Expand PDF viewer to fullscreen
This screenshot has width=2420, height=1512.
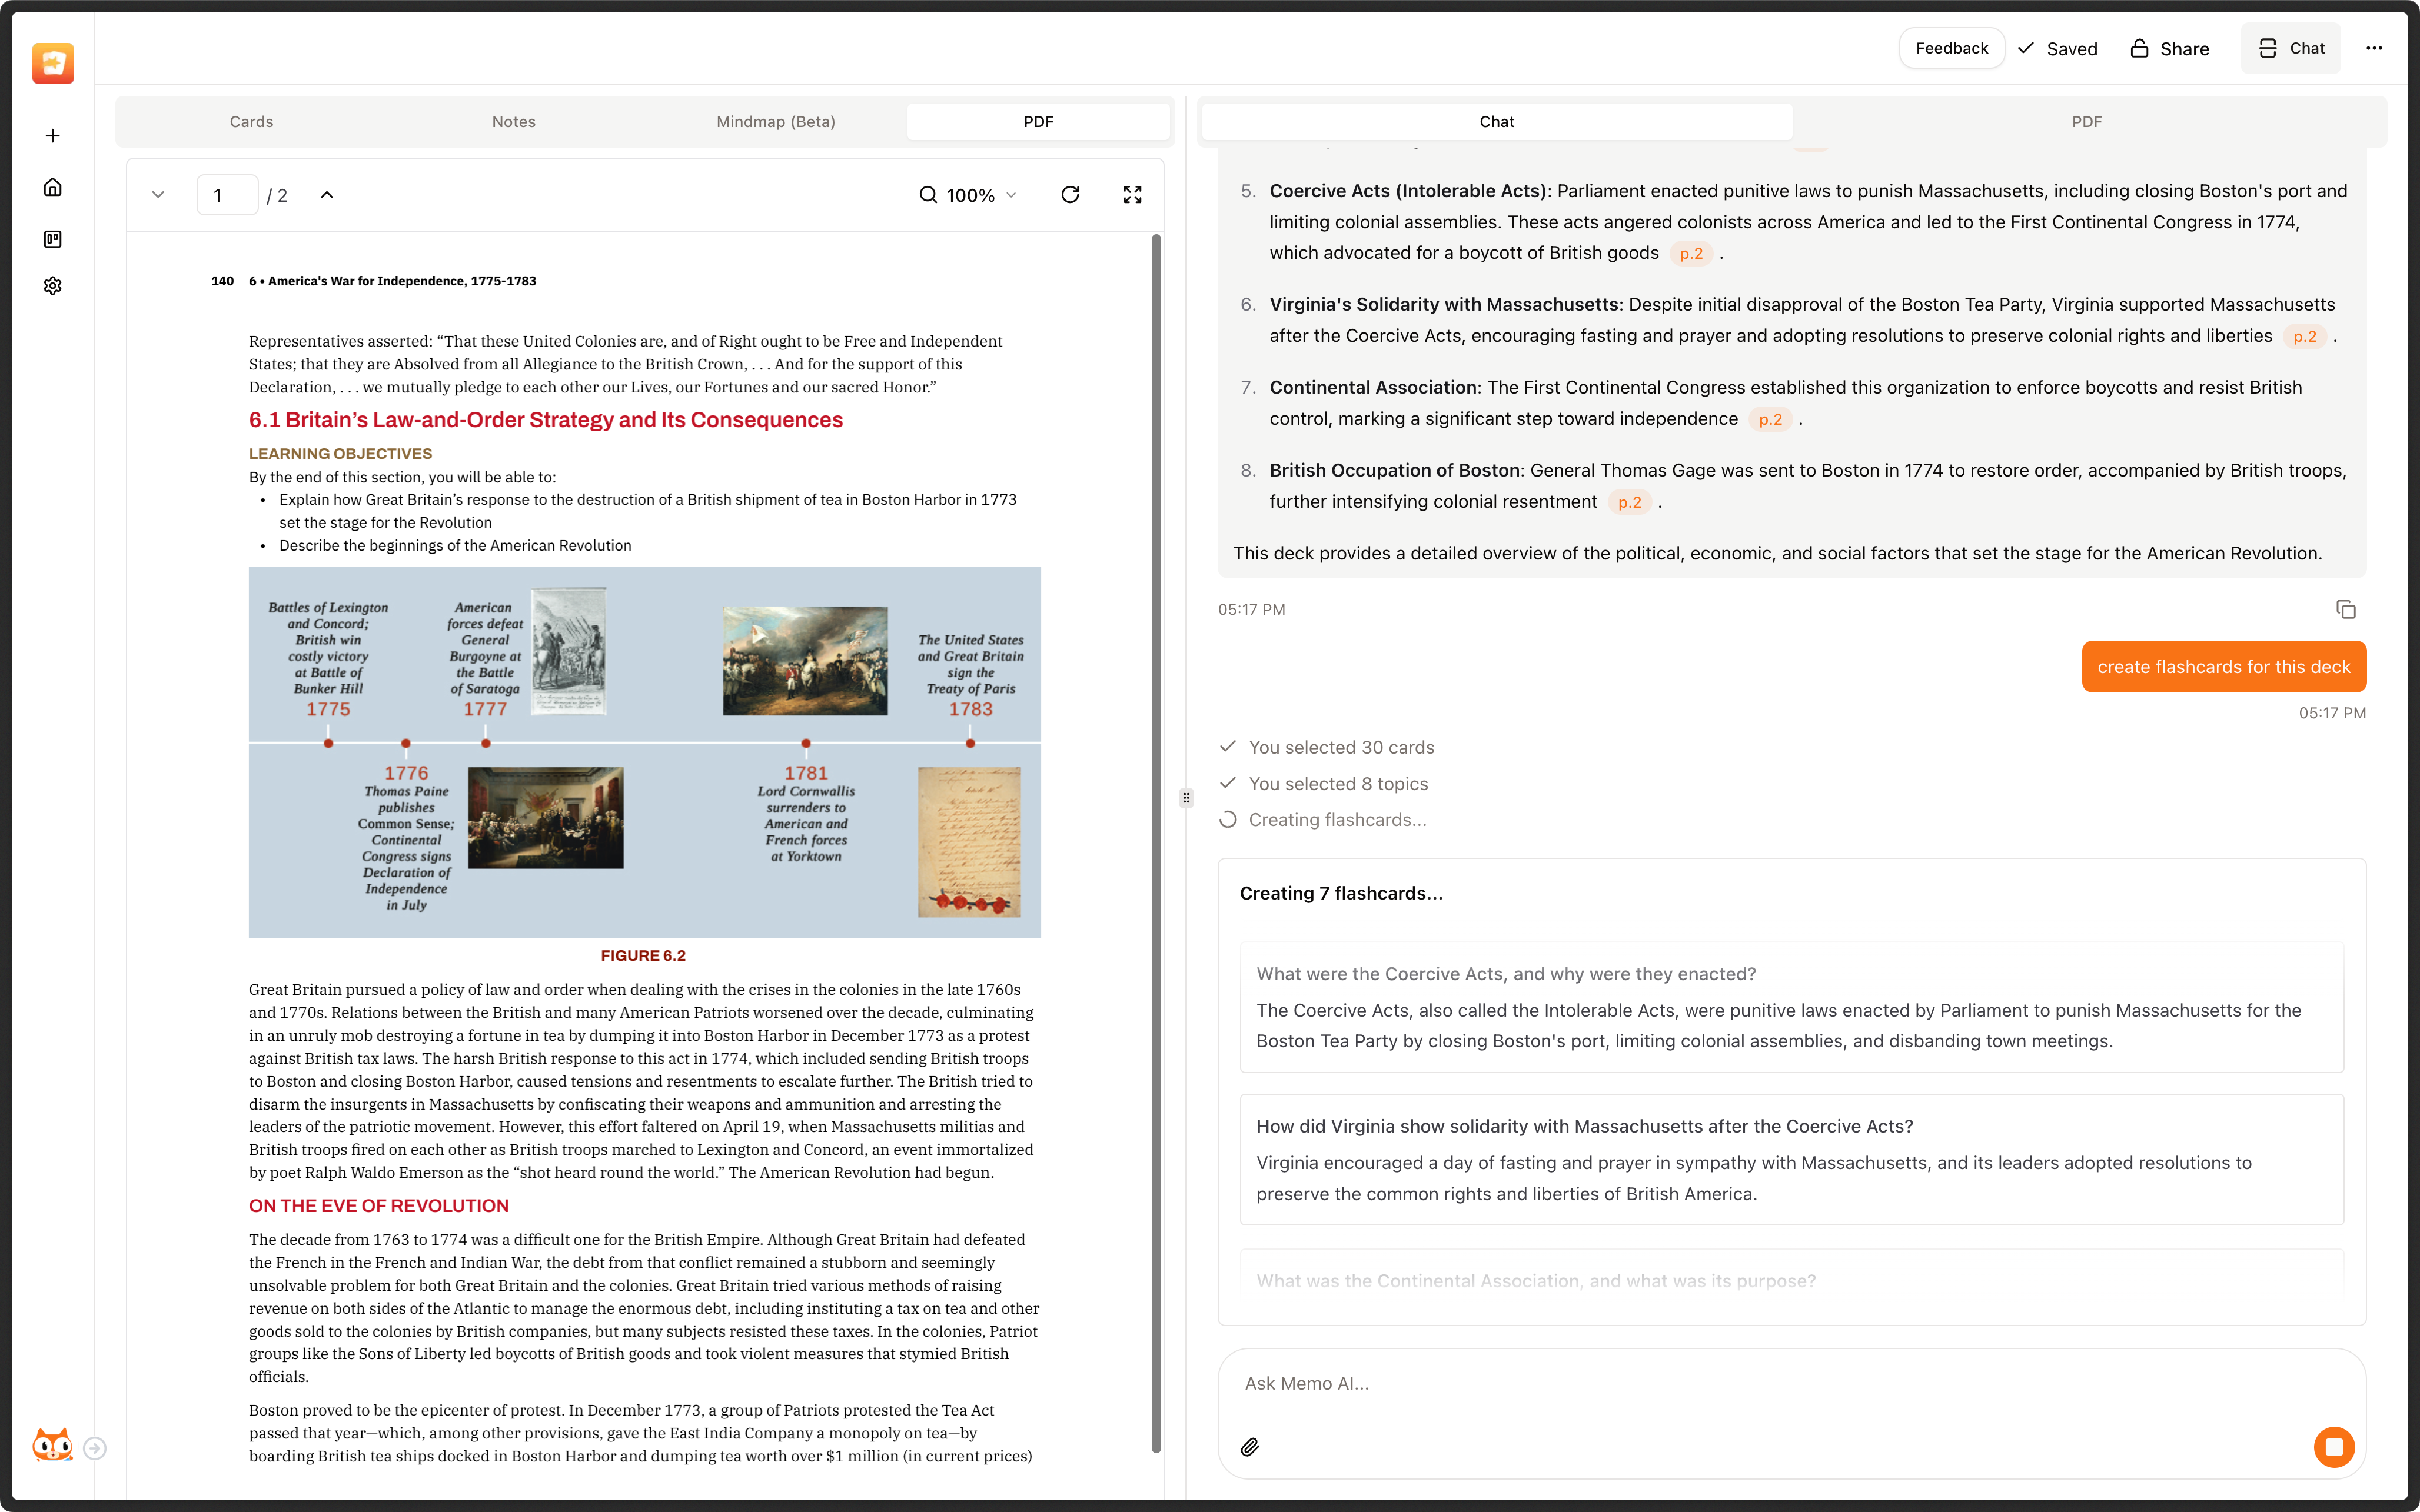(x=1132, y=194)
